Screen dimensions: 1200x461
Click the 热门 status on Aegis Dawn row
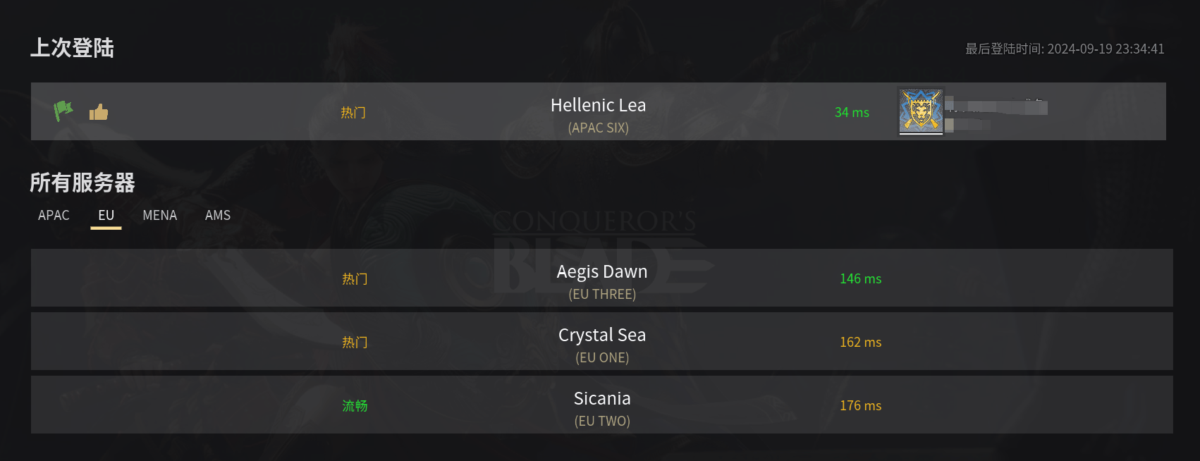point(355,278)
